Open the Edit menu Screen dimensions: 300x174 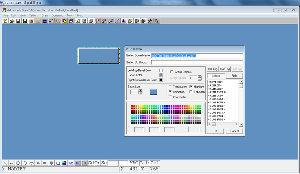click(x=14, y=16)
